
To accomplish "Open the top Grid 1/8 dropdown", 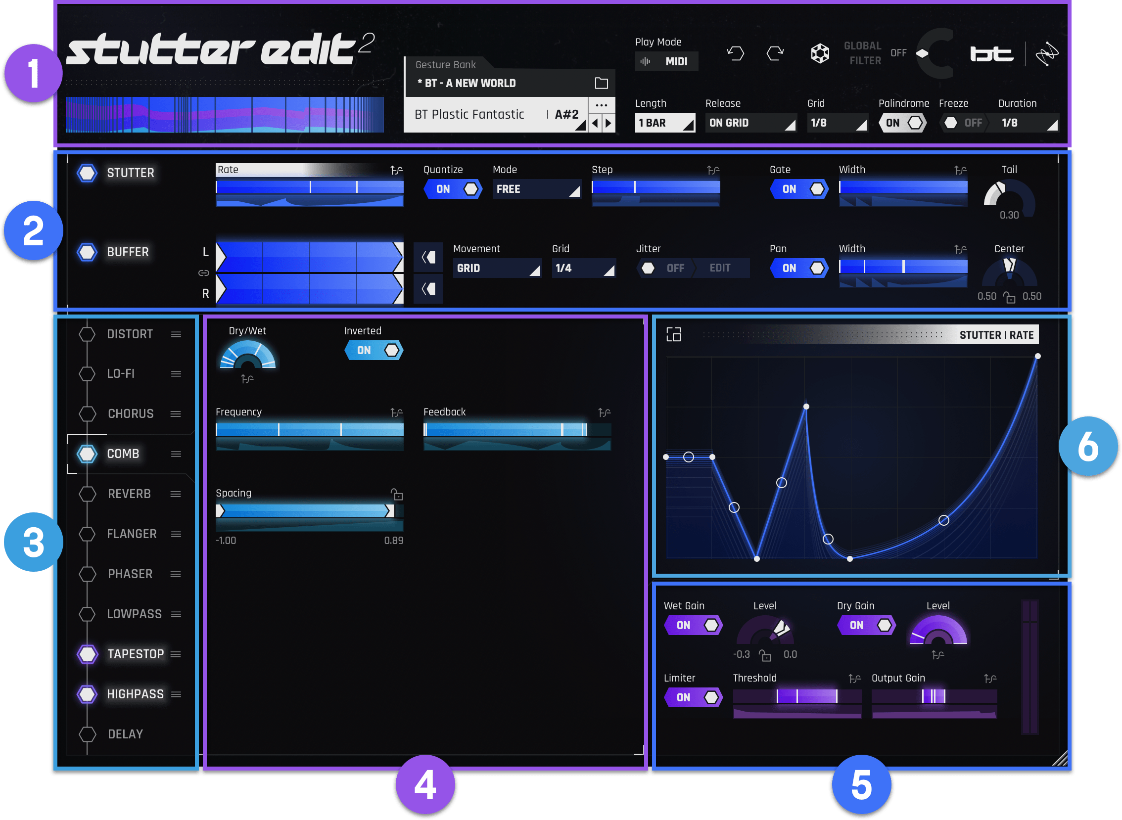I will pos(837,123).
